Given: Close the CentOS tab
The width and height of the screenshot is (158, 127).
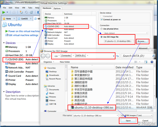Looking at the screenshot, I should [31, 19].
